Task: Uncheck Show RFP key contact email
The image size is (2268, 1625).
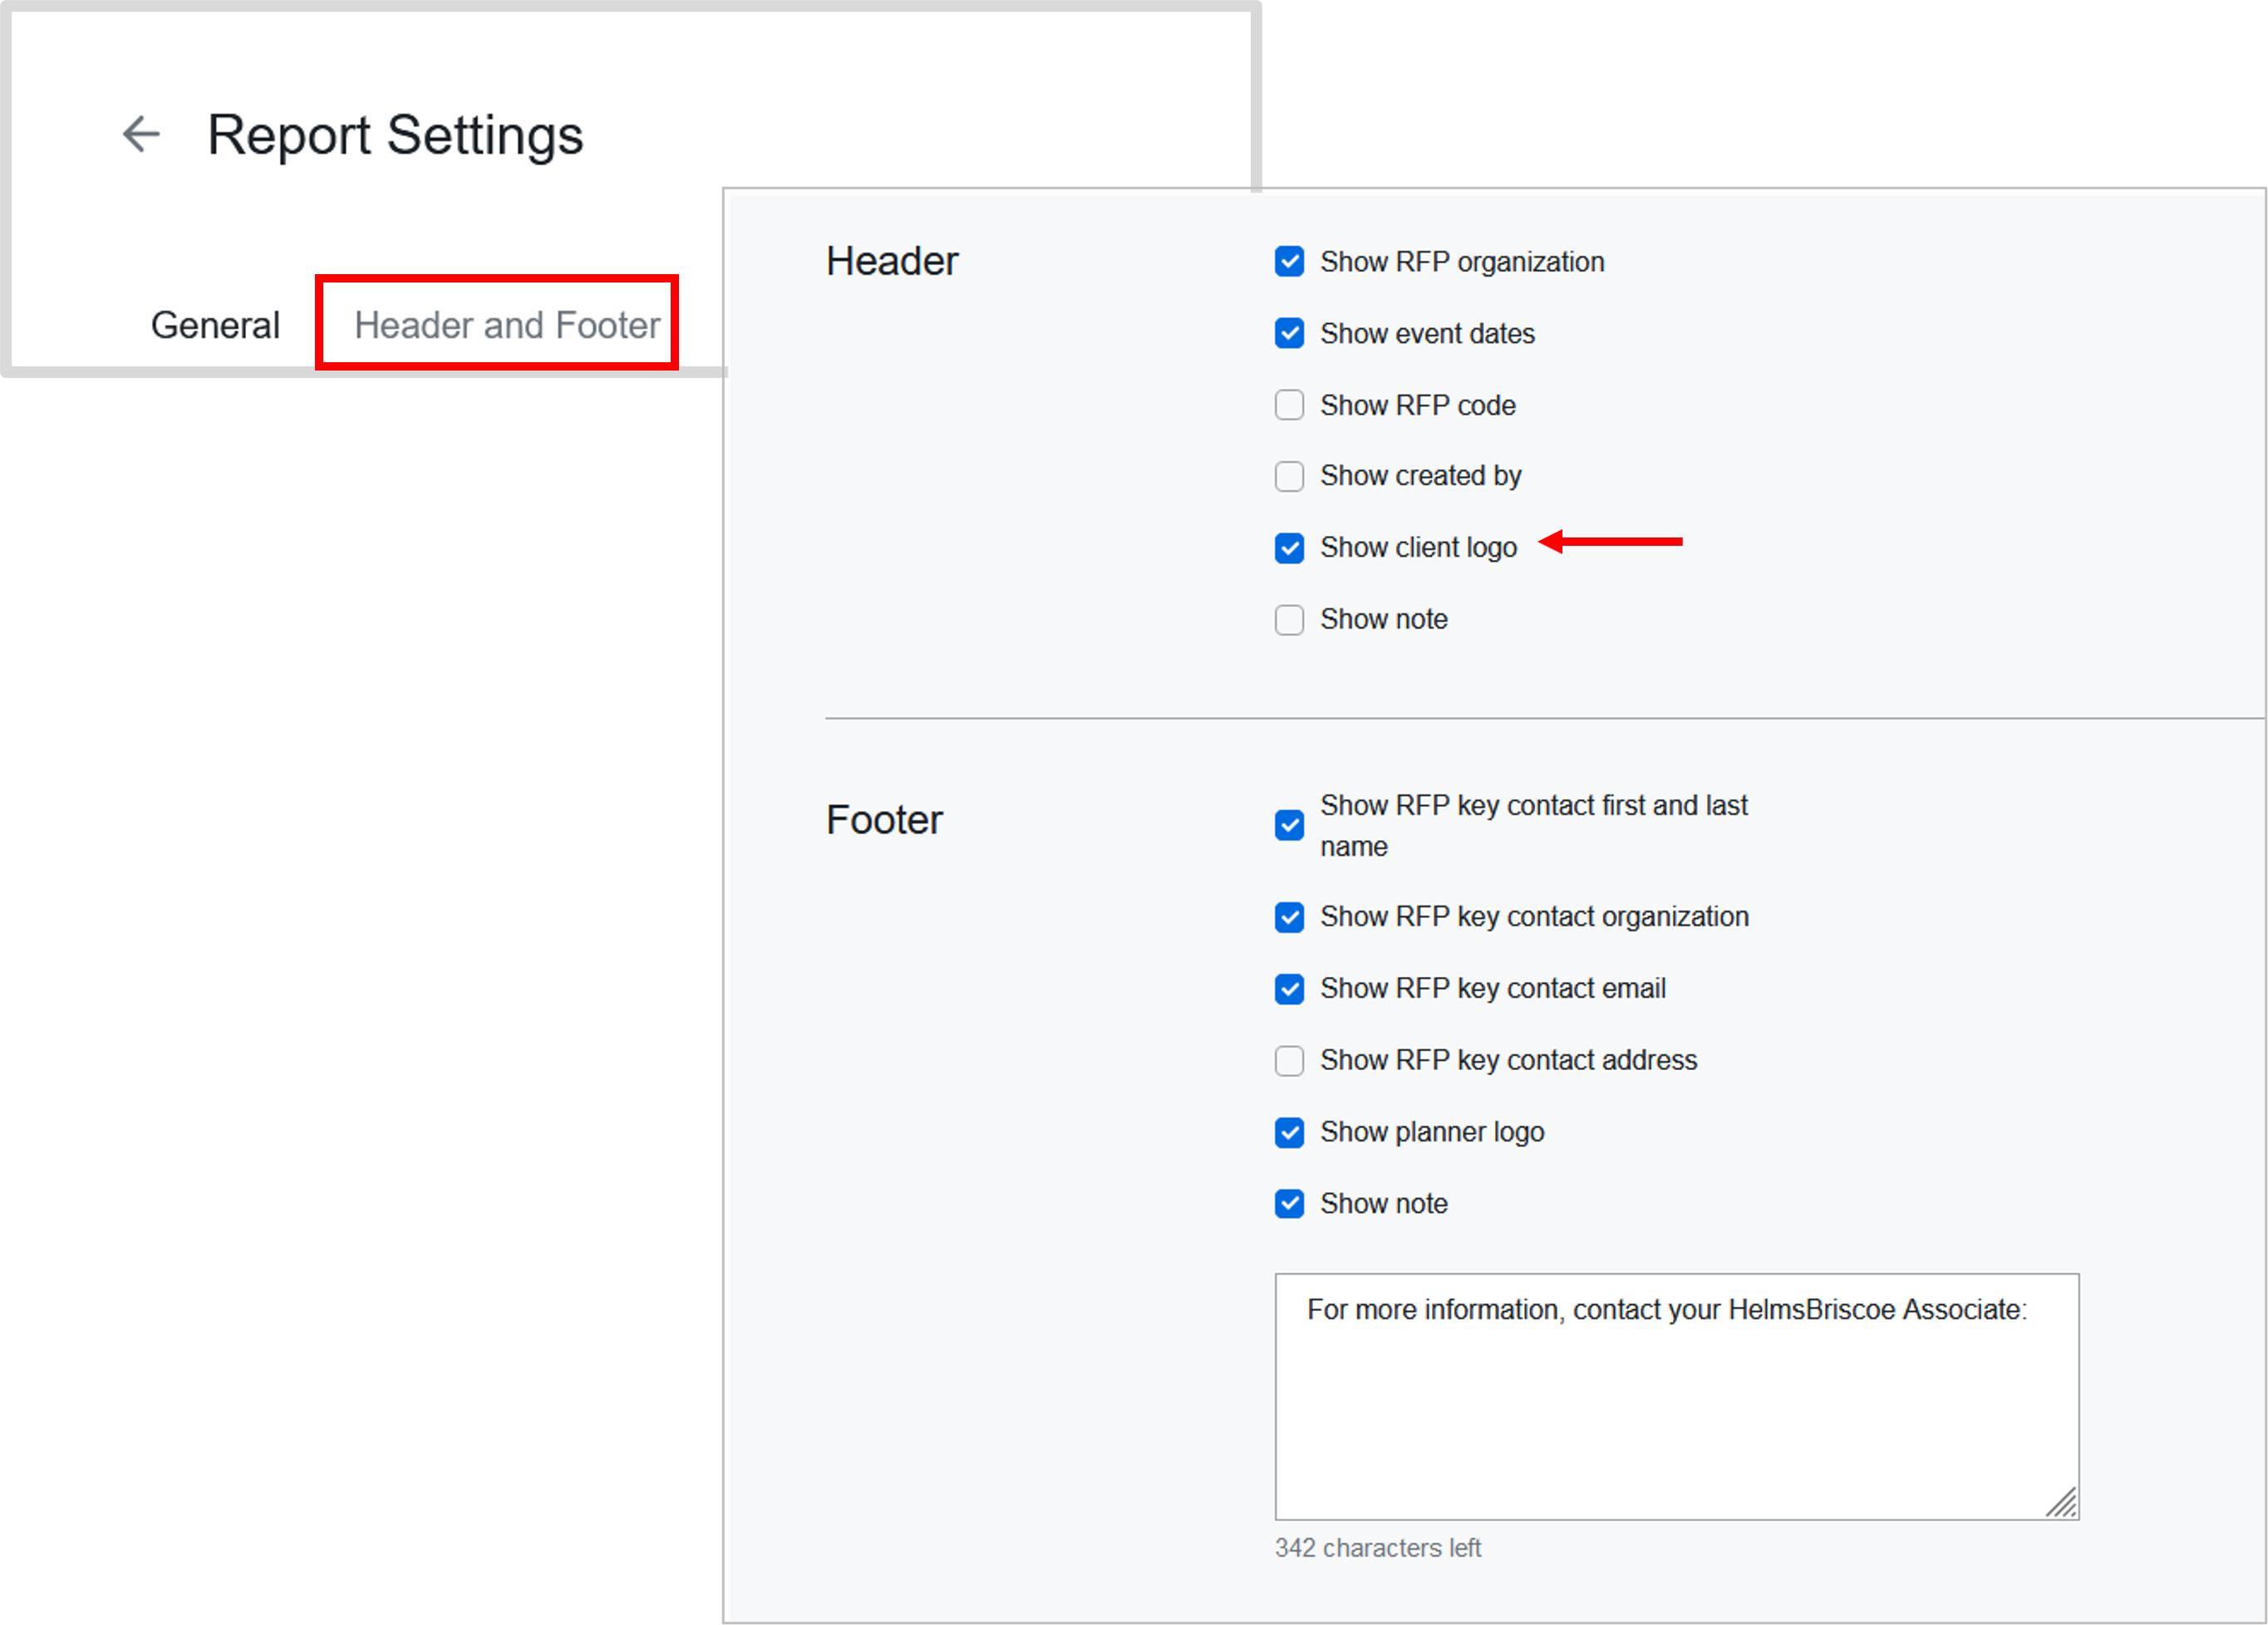Action: click(x=1289, y=989)
